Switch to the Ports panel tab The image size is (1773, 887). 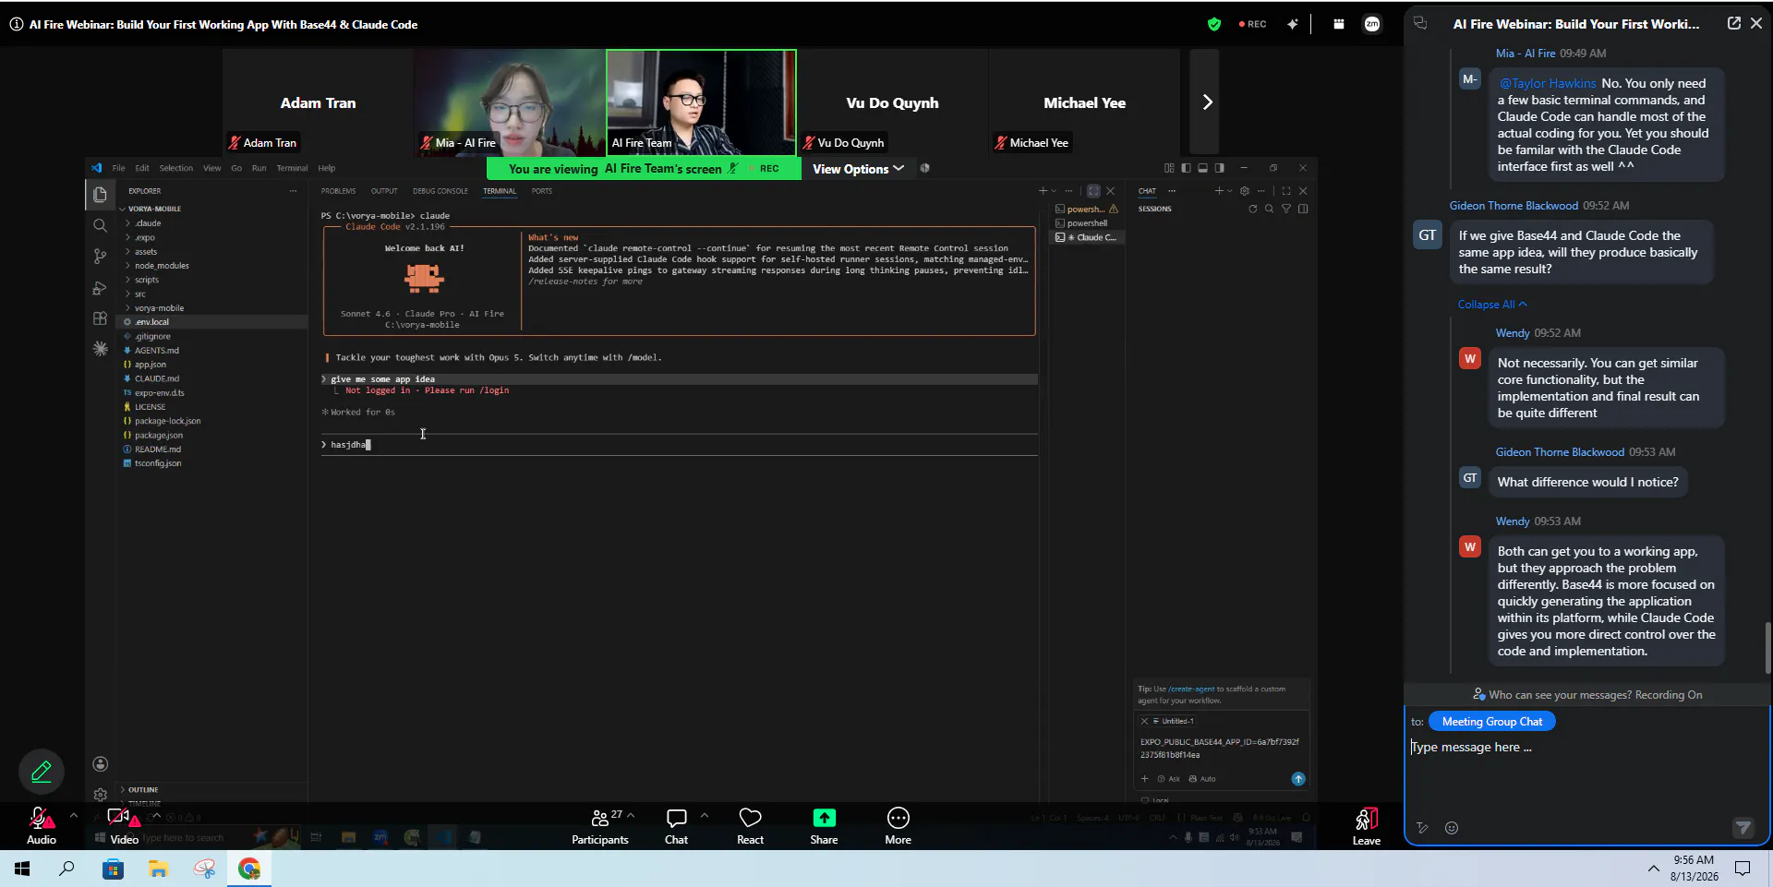[x=542, y=191]
